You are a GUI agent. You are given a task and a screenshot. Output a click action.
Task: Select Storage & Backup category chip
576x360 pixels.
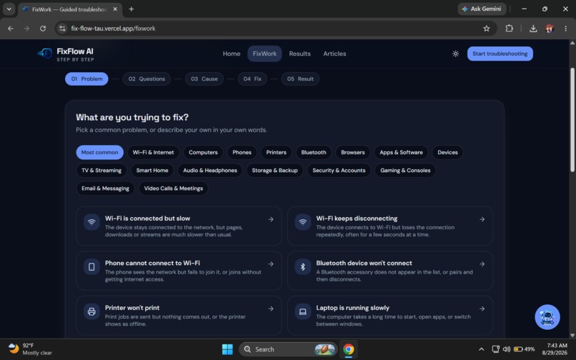point(274,171)
